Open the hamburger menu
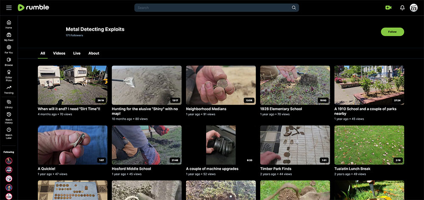This screenshot has width=424, height=200. pyautogui.click(x=9, y=8)
